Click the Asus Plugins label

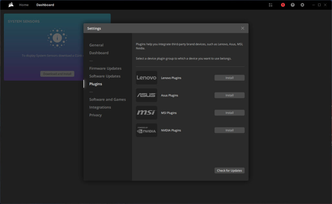tap(170, 95)
